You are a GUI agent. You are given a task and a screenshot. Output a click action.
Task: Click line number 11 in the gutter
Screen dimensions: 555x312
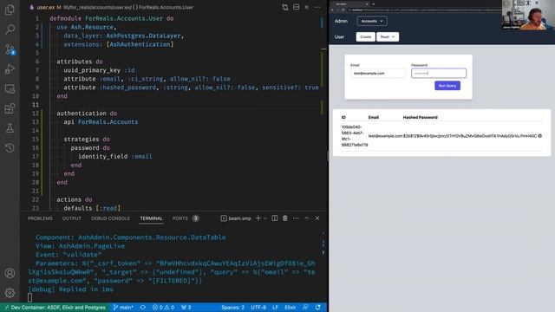pyautogui.click(x=36, y=105)
